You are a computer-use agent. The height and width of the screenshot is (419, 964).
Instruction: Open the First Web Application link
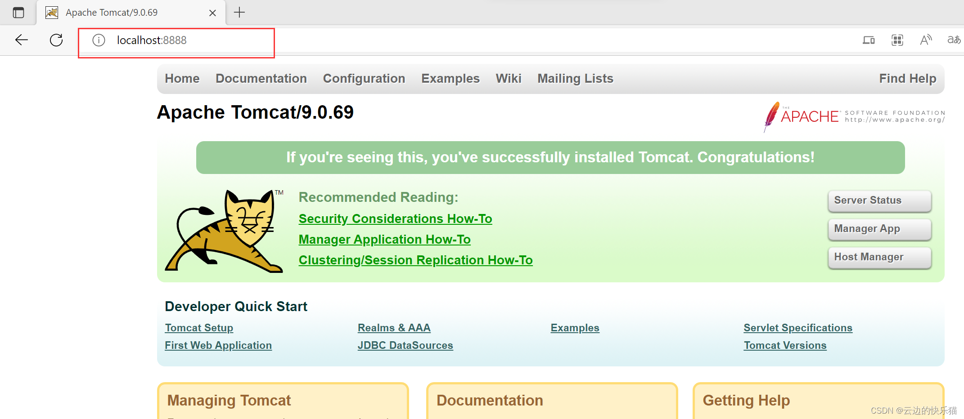click(218, 345)
